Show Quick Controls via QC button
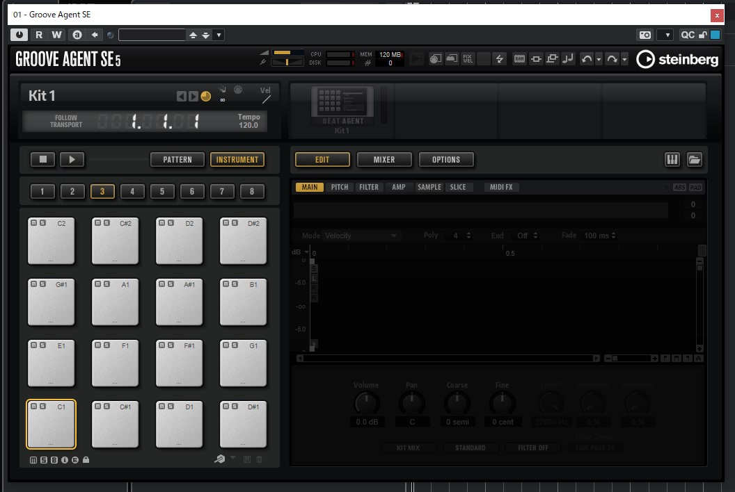 click(x=687, y=35)
